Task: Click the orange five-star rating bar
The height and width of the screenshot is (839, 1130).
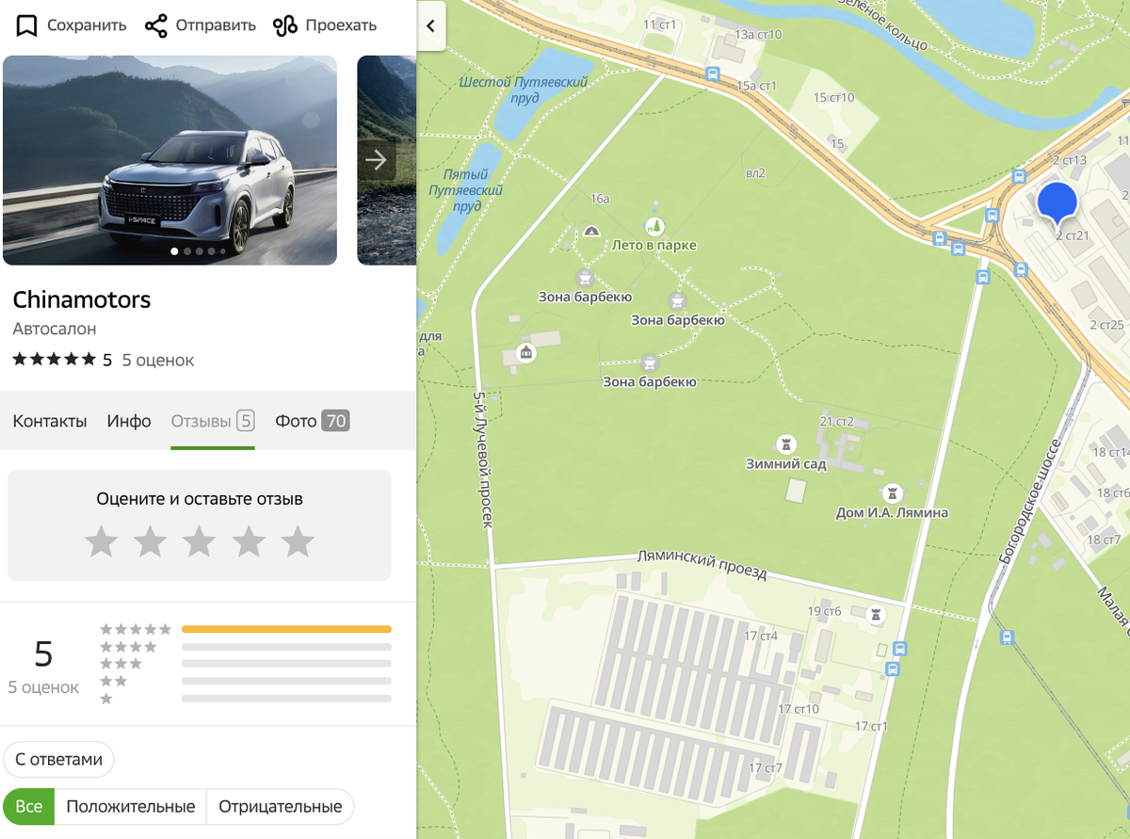Action: [287, 629]
